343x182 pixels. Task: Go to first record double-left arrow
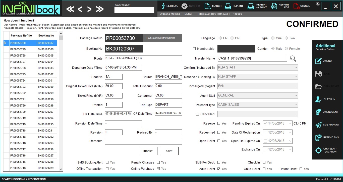tap(70, 9)
